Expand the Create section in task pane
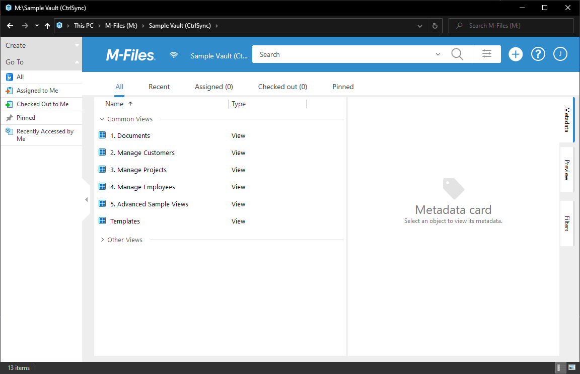 77,45
